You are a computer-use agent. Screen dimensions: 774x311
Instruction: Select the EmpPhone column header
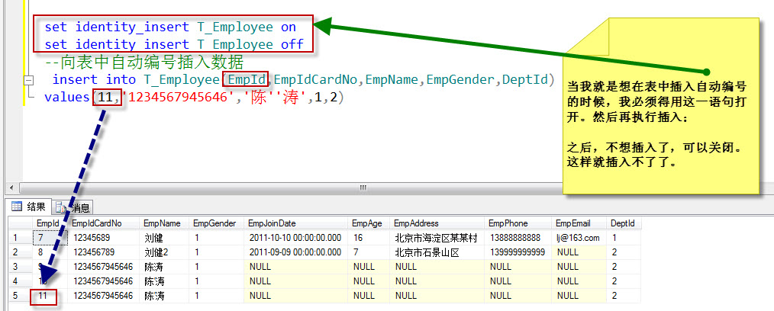(x=518, y=223)
